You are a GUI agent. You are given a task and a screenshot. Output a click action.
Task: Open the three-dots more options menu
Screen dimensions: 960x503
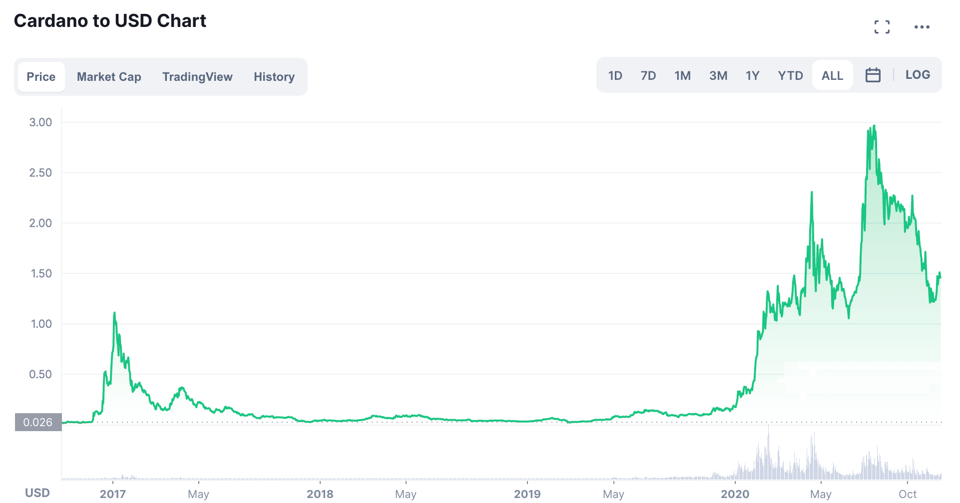pos(922,27)
